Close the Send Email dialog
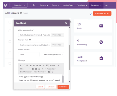The height and width of the screenshot is (96, 117). pos(66,23)
